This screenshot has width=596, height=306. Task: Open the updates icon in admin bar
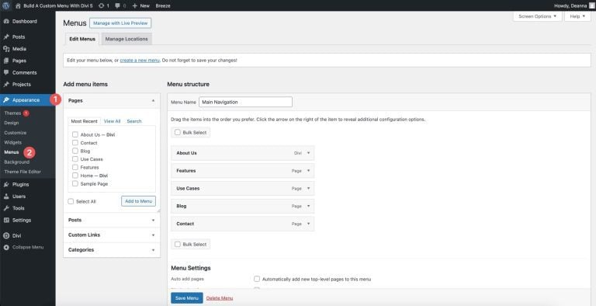[x=101, y=5]
